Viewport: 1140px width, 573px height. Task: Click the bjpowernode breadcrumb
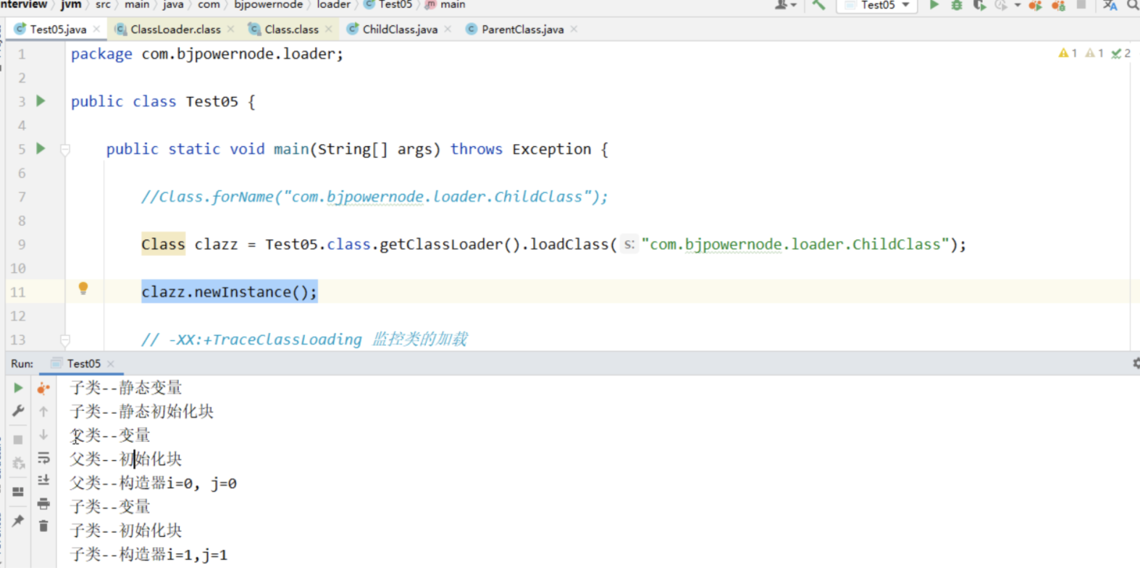pyautogui.click(x=268, y=5)
